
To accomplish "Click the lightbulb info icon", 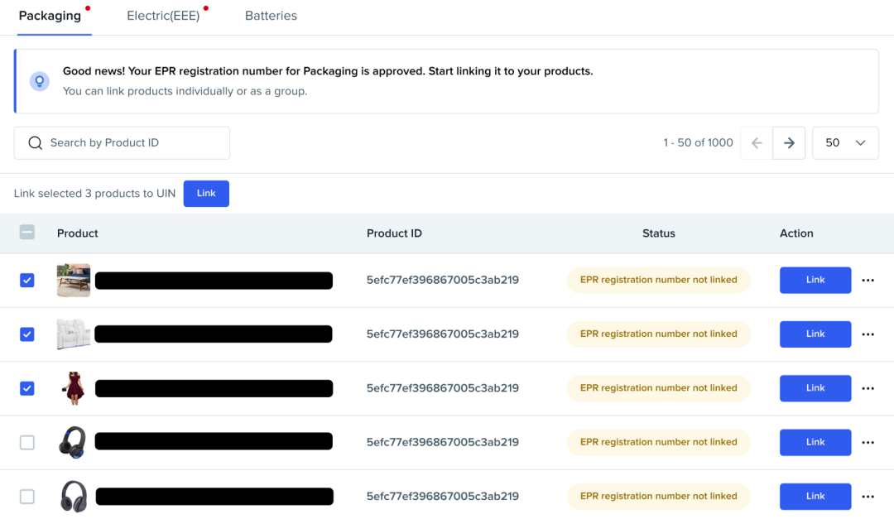I will 39,81.
